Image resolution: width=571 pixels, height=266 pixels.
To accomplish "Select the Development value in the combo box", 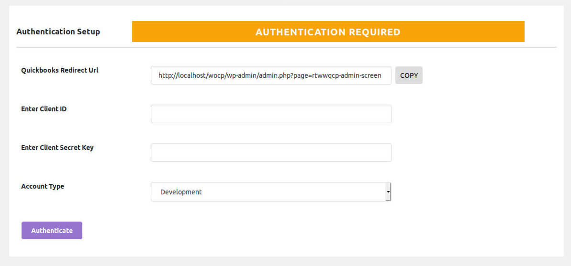I will point(181,192).
